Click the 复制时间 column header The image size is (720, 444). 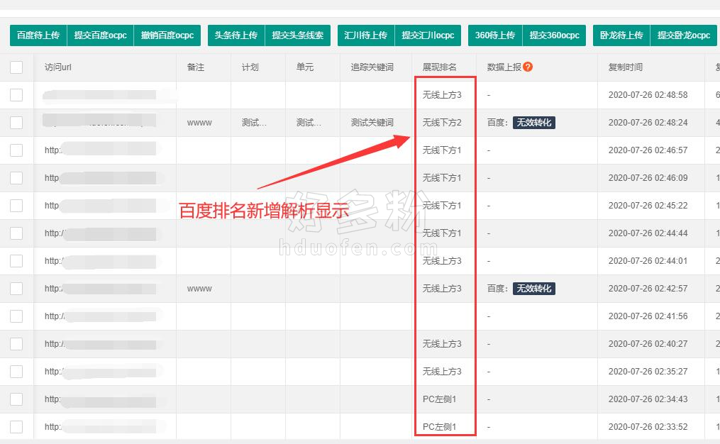pyautogui.click(x=626, y=67)
